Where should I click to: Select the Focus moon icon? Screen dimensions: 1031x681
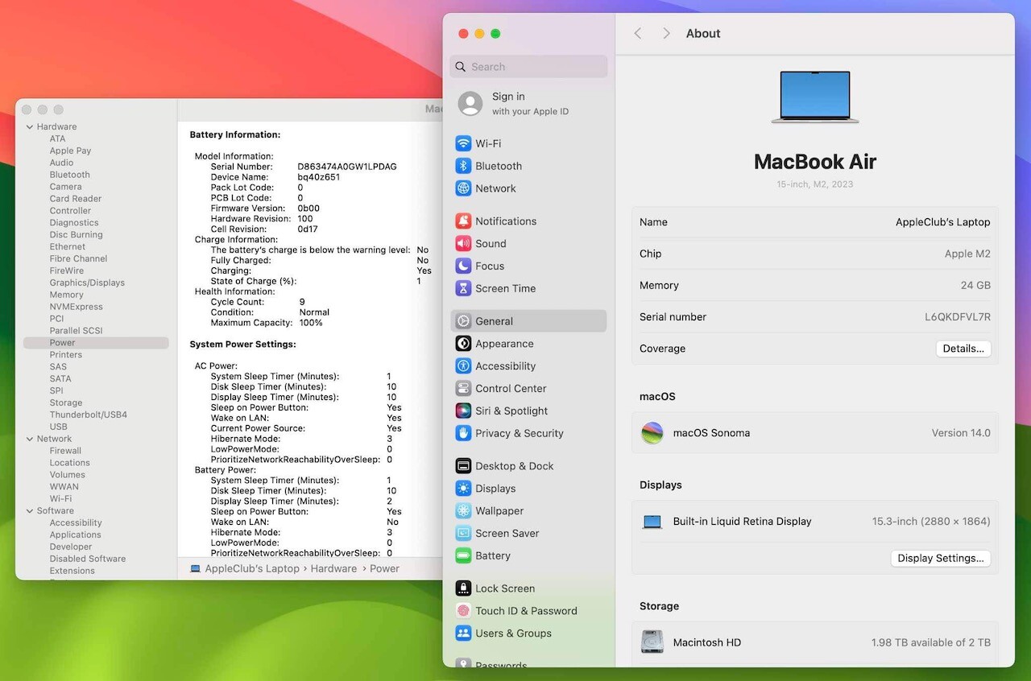pyautogui.click(x=463, y=266)
